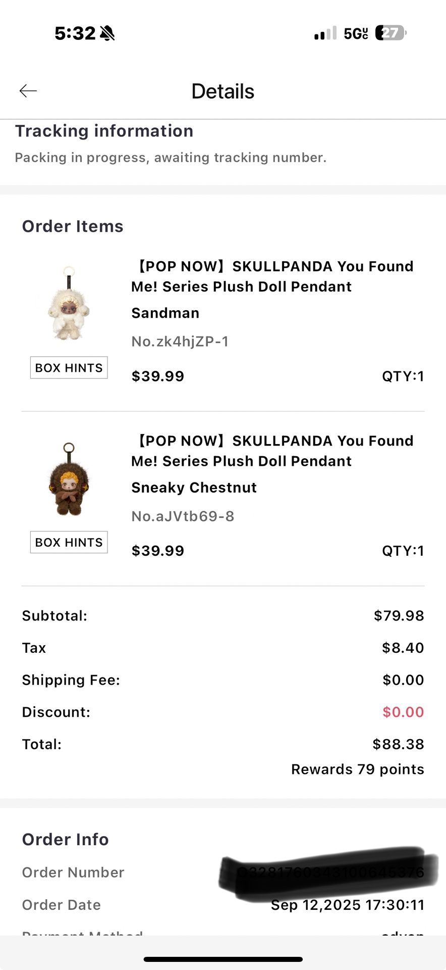The height and width of the screenshot is (970, 446).
Task: Tap the back arrow icon
Action: point(28,91)
